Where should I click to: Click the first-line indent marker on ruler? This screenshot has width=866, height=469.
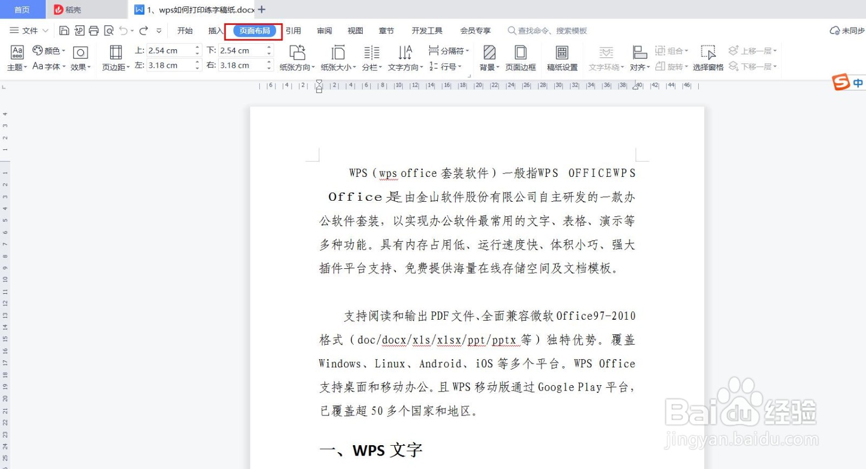pos(319,82)
